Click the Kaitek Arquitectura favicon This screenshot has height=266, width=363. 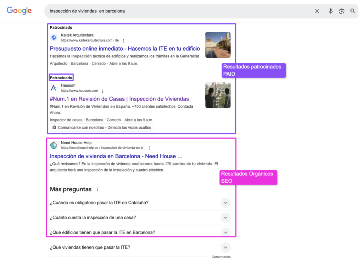click(x=54, y=37)
